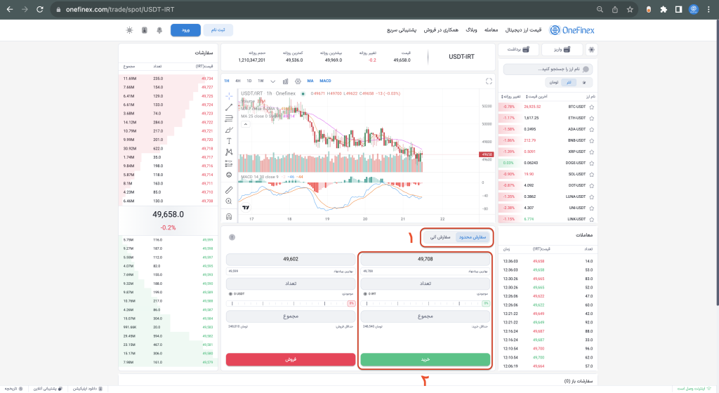This screenshot has height=393, width=719.
Task: Star the DOGE-USDT pair as favorite
Action: point(591,163)
